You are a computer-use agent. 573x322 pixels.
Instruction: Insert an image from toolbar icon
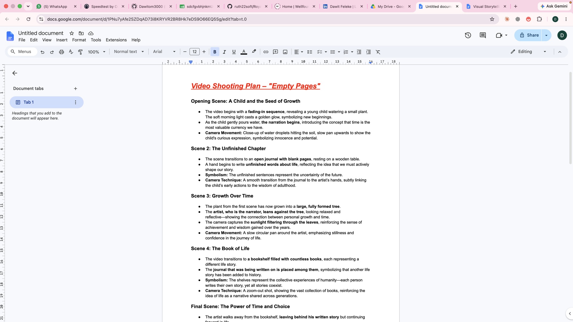pos(285,52)
